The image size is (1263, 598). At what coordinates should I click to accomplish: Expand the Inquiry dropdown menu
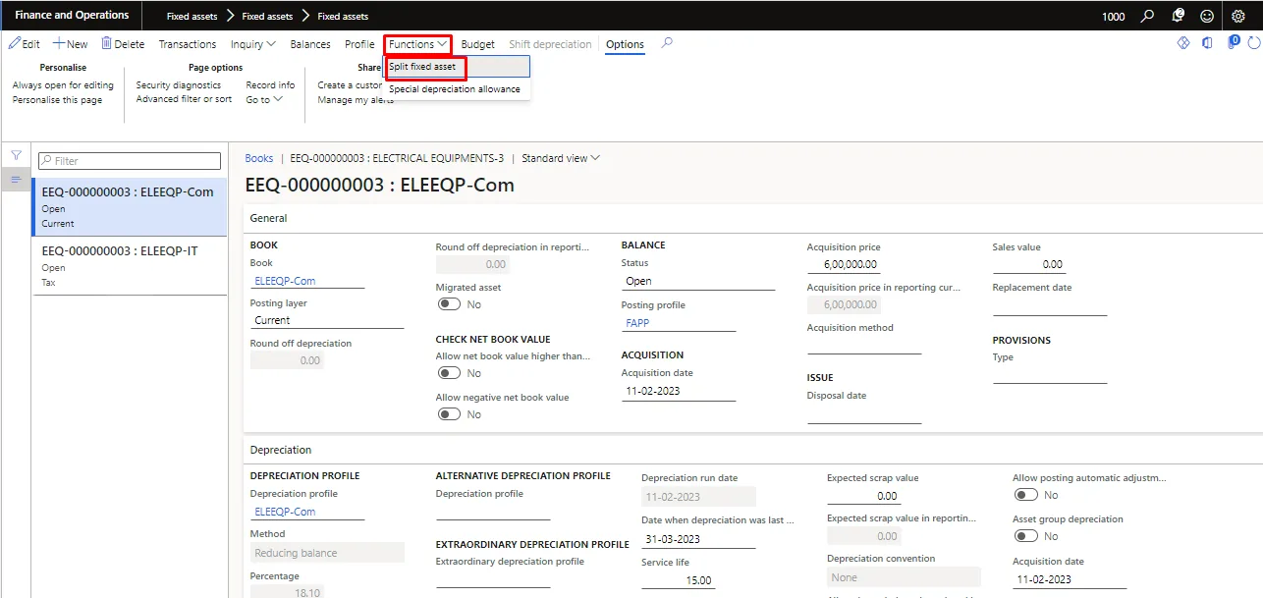(x=252, y=44)
